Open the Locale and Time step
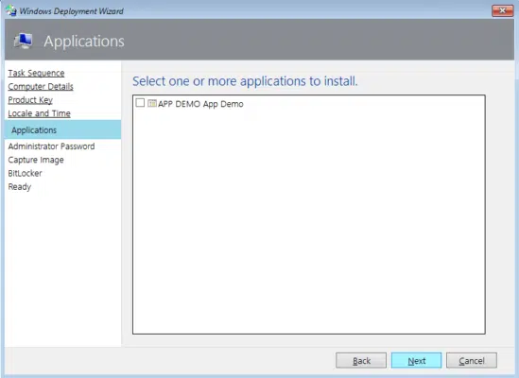The image size is (519, 378). [39, 113]
